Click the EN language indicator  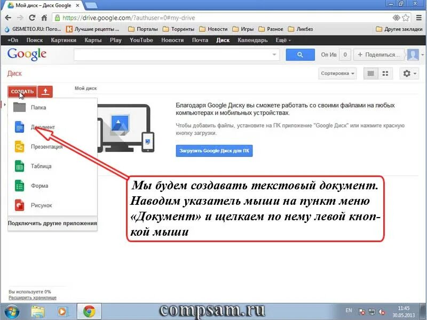coord(349,310)
